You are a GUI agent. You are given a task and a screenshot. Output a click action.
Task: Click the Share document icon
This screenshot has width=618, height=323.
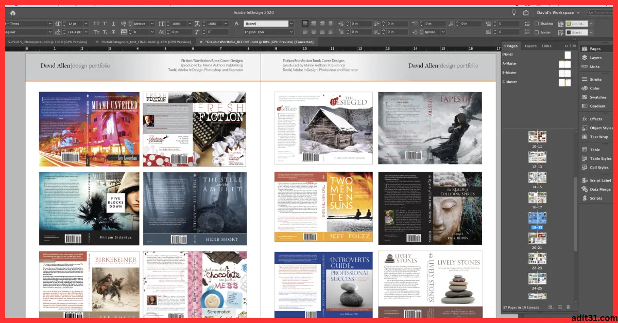coord(526,12)
